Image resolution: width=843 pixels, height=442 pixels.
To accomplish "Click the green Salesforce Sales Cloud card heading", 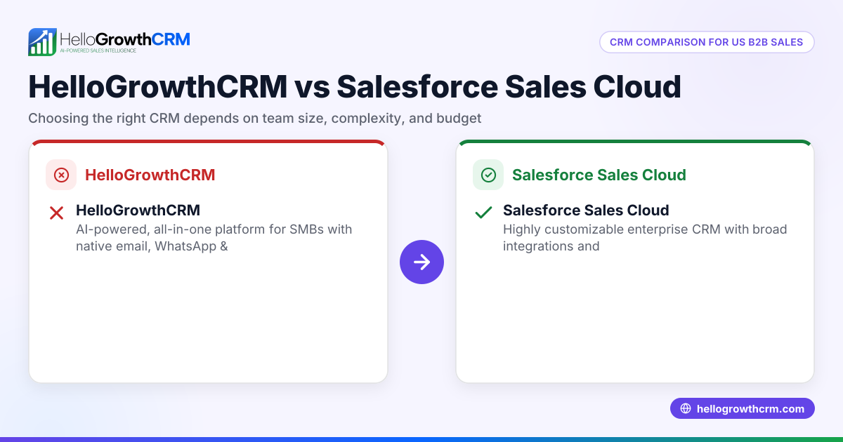I will click(x=599, y=175).
